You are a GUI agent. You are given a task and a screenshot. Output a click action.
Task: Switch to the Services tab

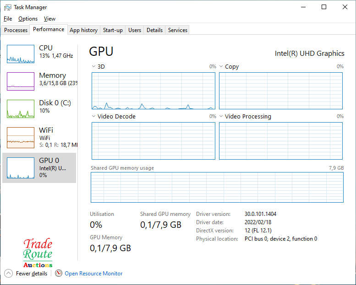tap(177, 30)
